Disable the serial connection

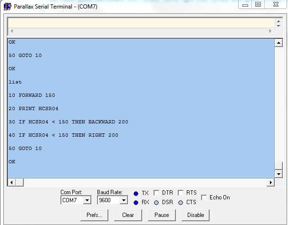click(x=196, y=215)
